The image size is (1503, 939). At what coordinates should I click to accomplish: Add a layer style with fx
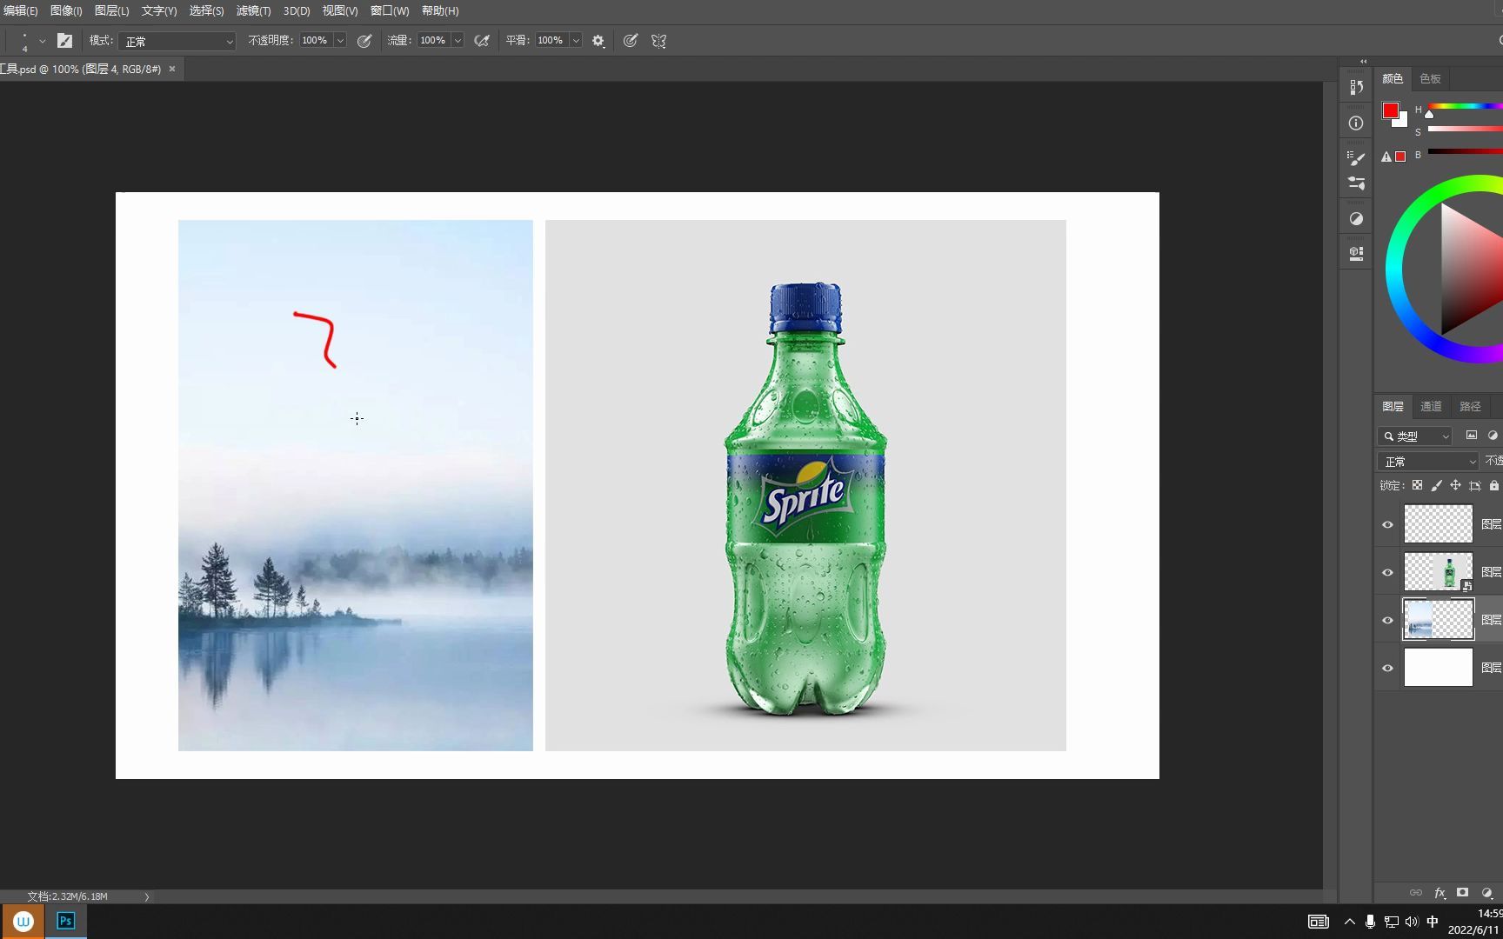tap(1440, 893)
